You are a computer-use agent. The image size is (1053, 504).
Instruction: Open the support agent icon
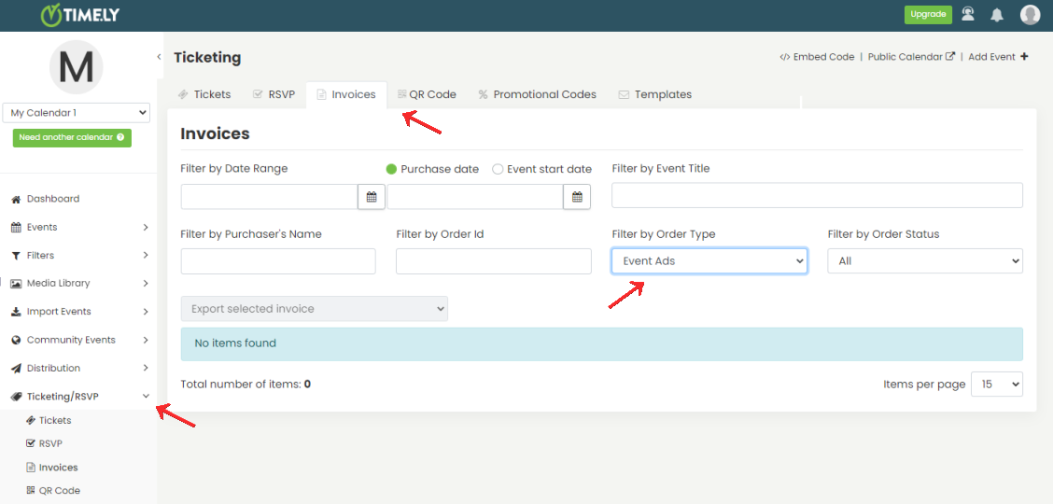[x=968, y=14]
